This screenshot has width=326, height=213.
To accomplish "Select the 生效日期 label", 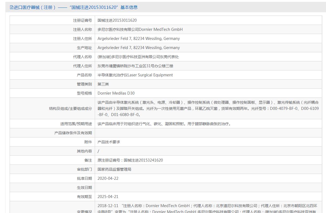I will click(84, 188).
